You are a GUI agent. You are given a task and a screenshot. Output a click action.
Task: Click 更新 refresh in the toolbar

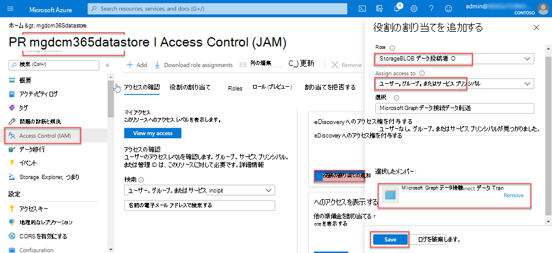point(301,64)
